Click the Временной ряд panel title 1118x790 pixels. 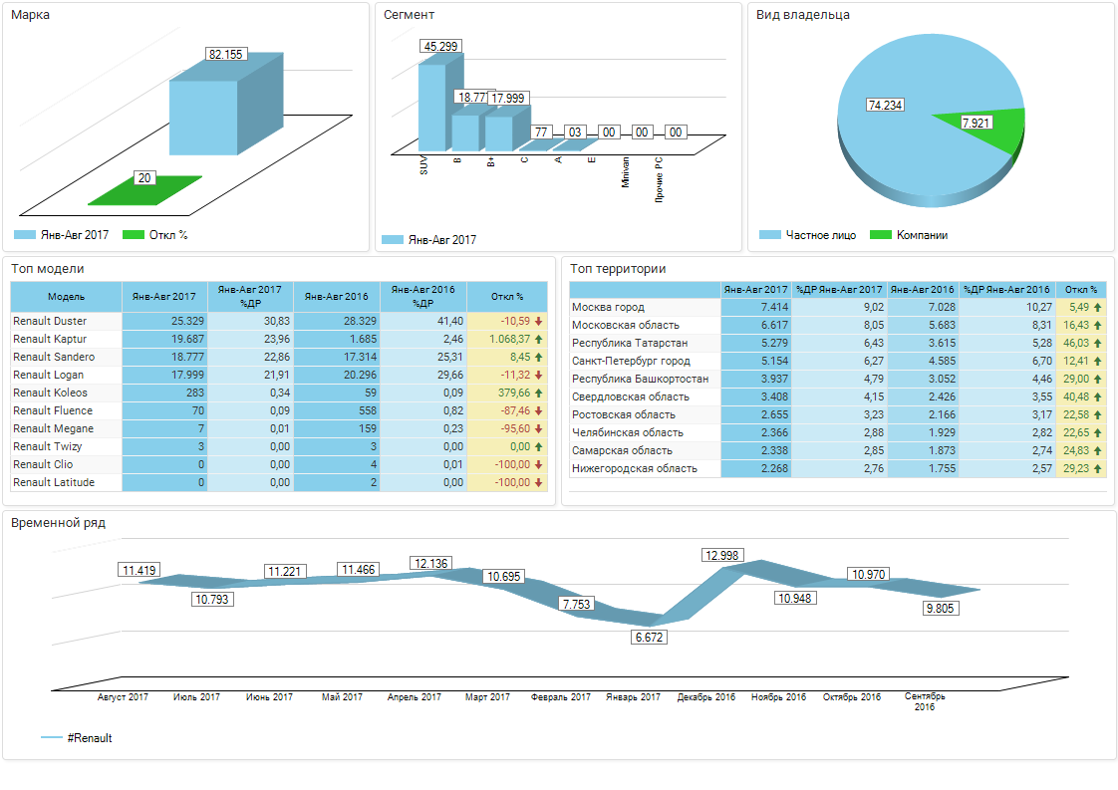58,523
